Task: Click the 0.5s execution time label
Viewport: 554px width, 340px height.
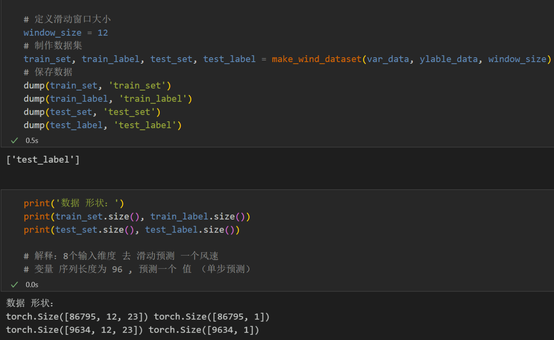Action: 32,140
